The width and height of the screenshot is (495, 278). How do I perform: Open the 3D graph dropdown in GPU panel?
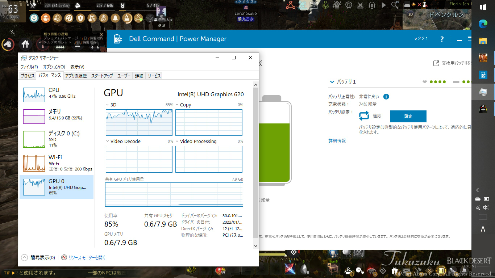107,105
